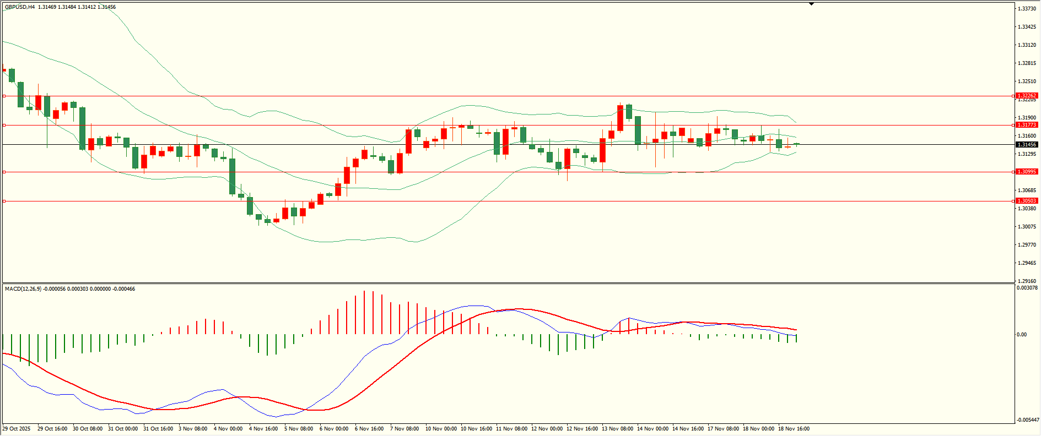Select the red 1.32262 price tag

point(1027,96)
